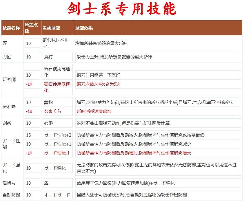This screenshot has height=202, width=244.
Task: Select the effect text 增加所装备武器的最大斩味 in 匠 row
Action: point(101,43)
